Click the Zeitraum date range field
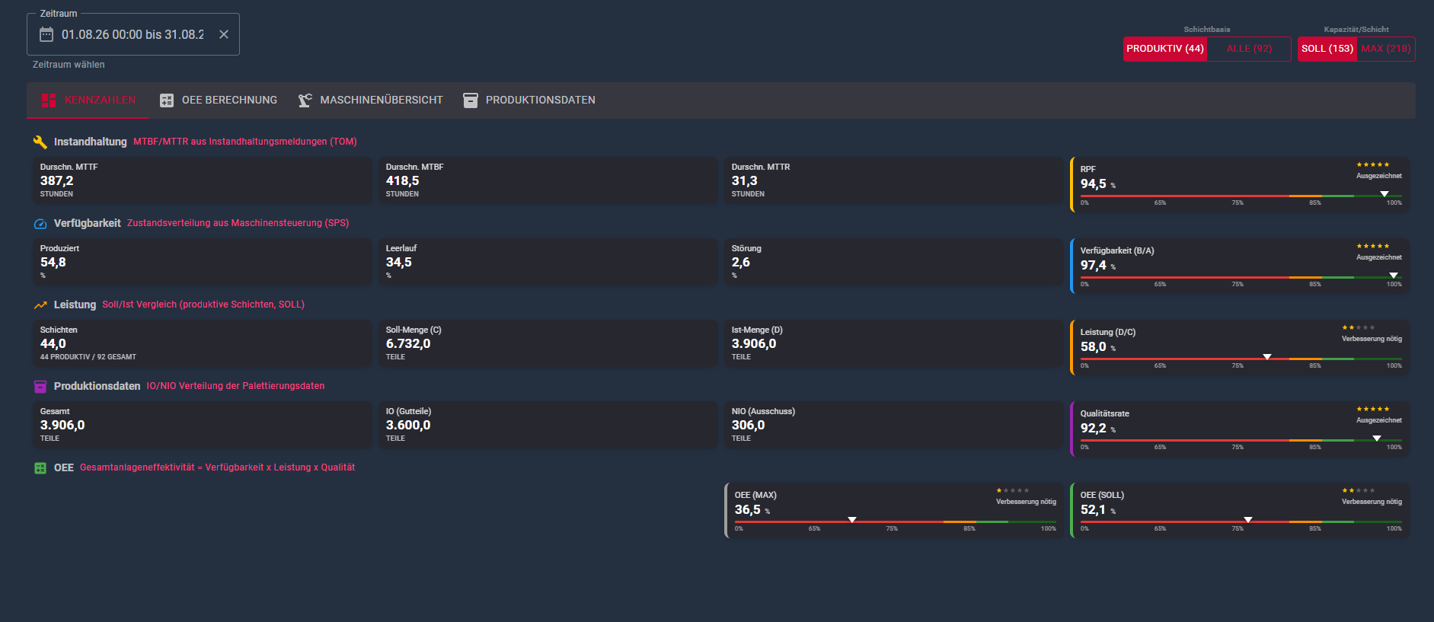This screenshot has height=622, width=1434. [x=133, y=34]
